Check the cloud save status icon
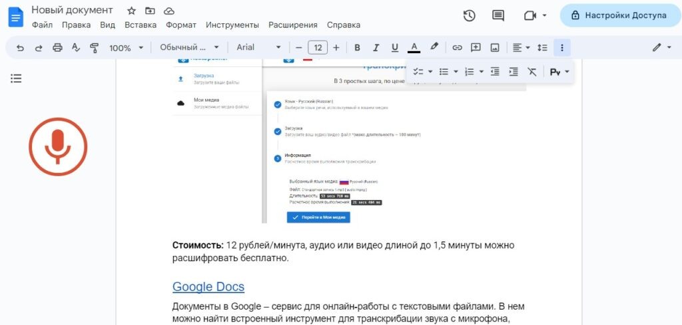This screenshot has width=682, height=325. pyautogui.click(x=169, y=11)
